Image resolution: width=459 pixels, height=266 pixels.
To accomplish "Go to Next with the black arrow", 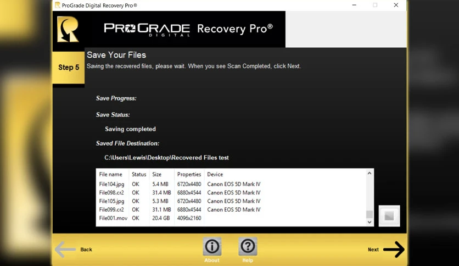I will coord(394,250).
